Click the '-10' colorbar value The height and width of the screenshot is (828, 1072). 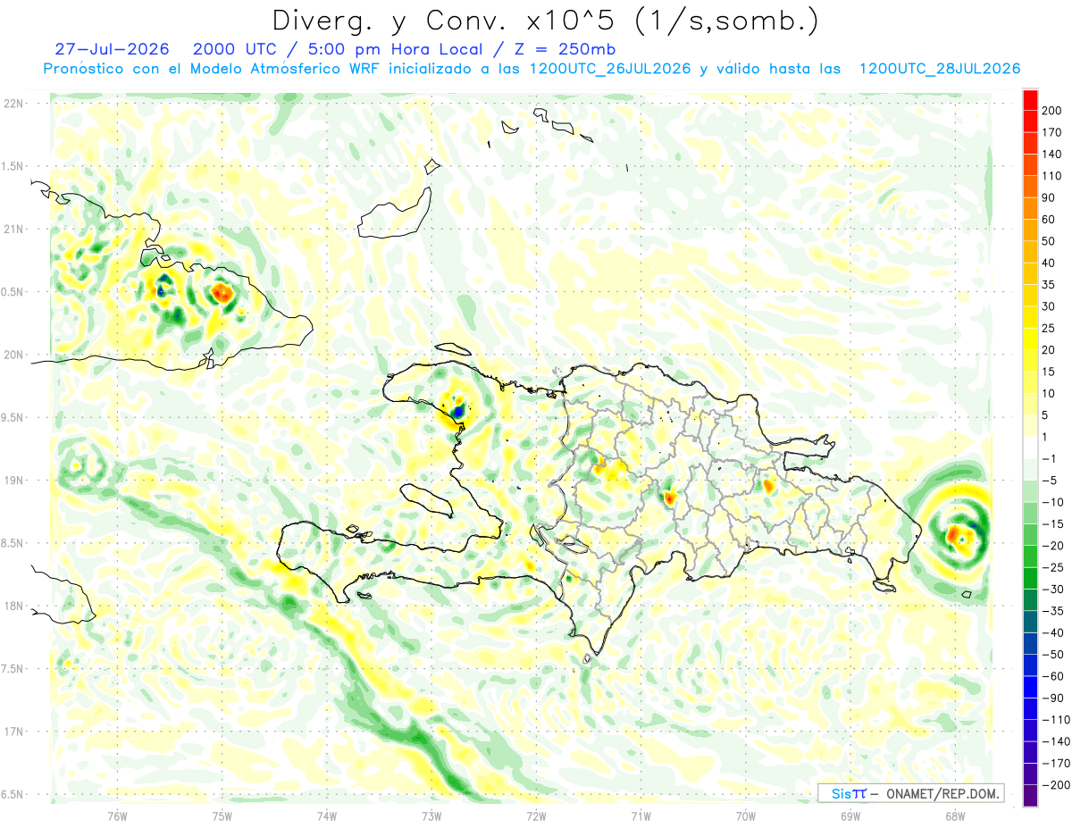tap(1055, 502)
